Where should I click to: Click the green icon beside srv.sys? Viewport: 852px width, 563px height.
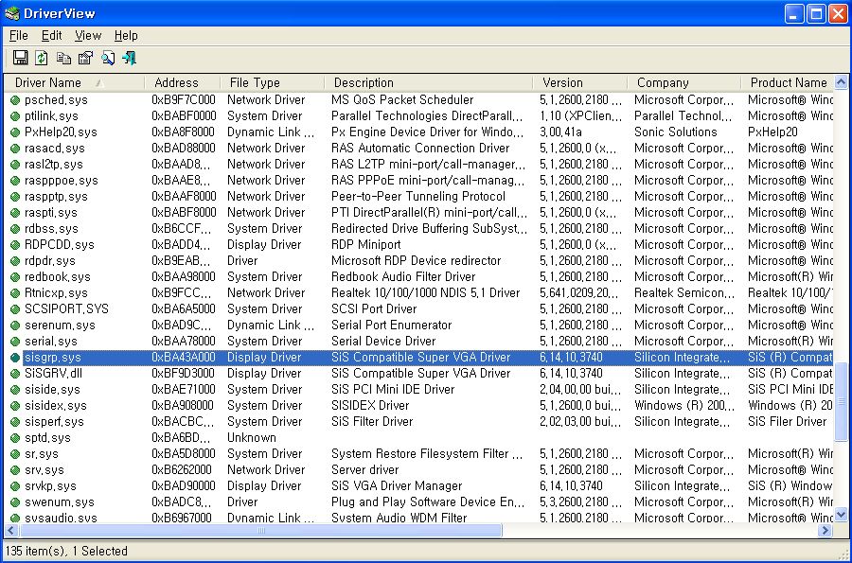tap(15, 469)
